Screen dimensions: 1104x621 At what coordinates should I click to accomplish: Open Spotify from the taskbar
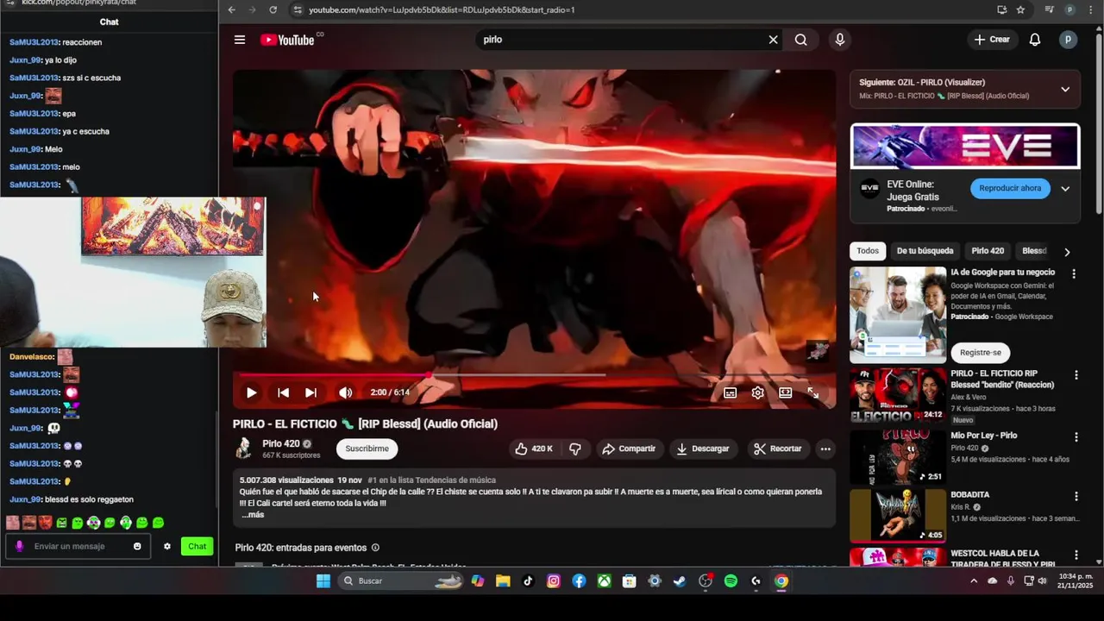pyautogui.click(x=731, y=581)
